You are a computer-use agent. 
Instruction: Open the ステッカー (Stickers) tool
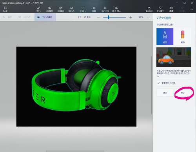click(x=72, y=9)
